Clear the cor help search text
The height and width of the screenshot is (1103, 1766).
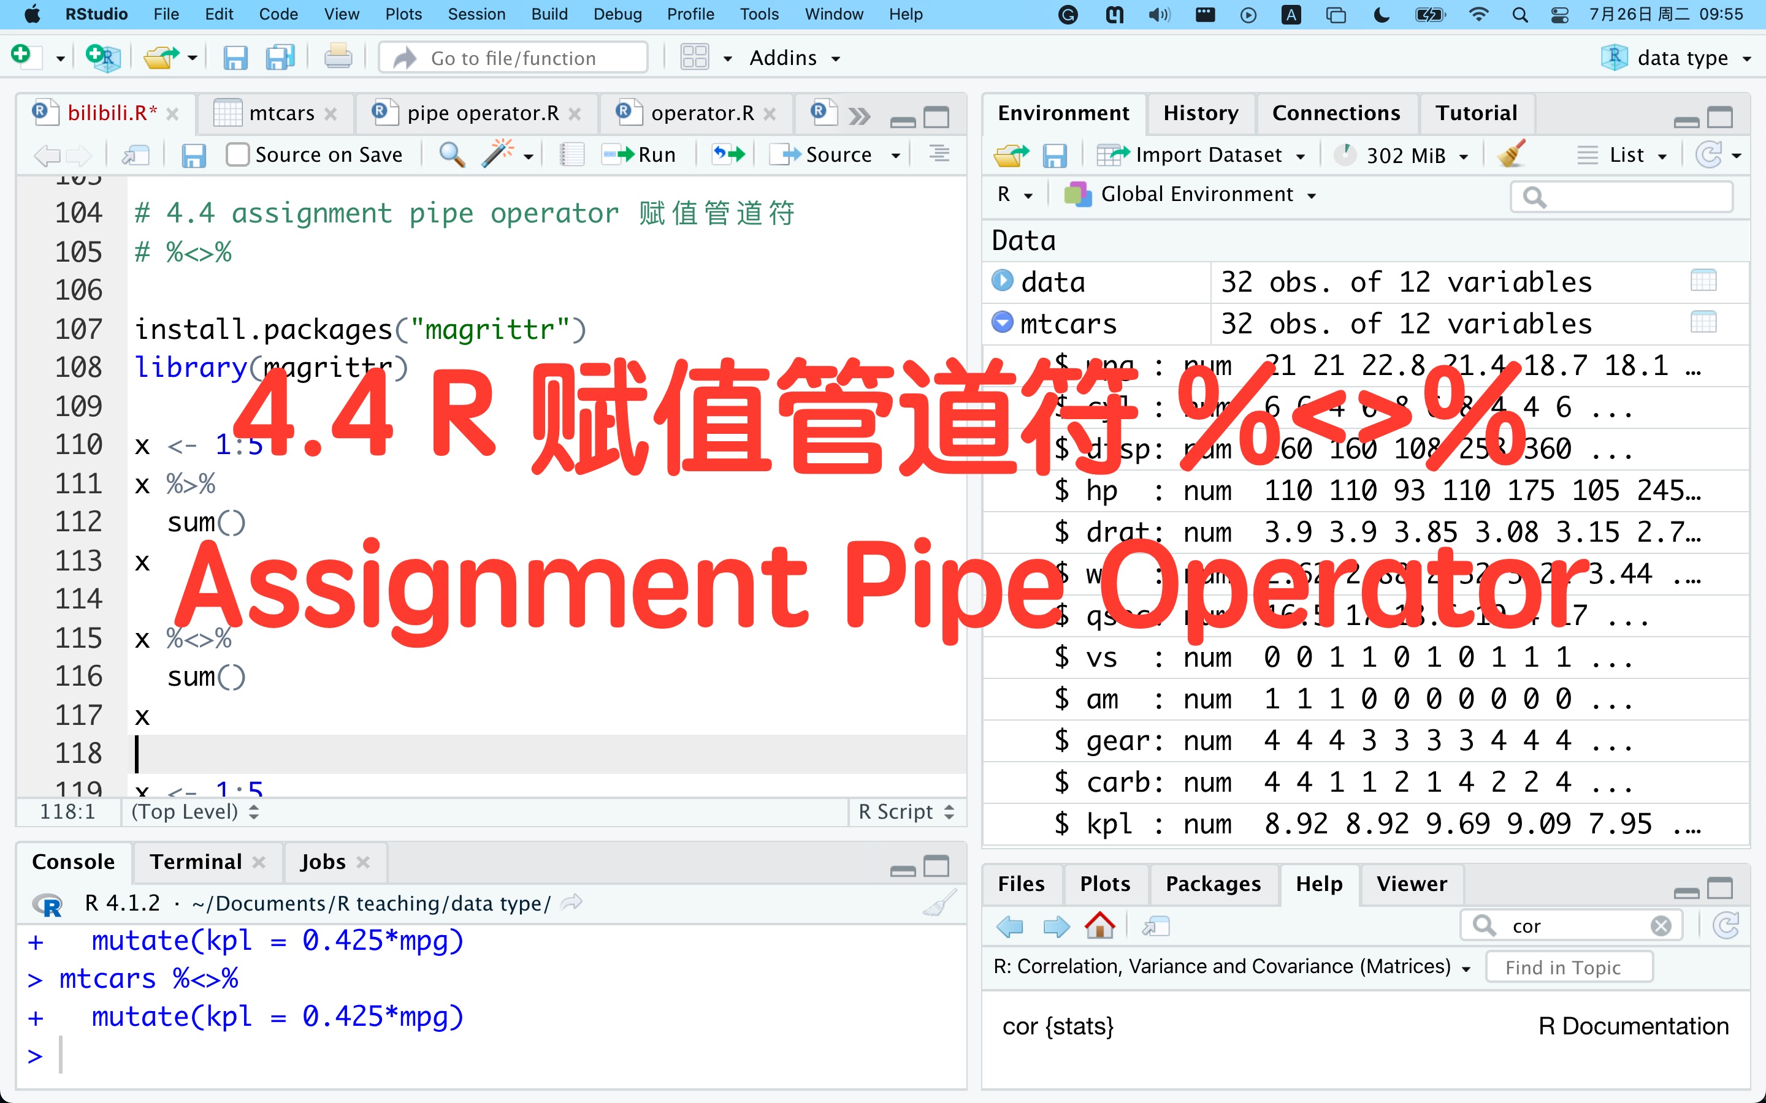click(x=1661, y=926)
